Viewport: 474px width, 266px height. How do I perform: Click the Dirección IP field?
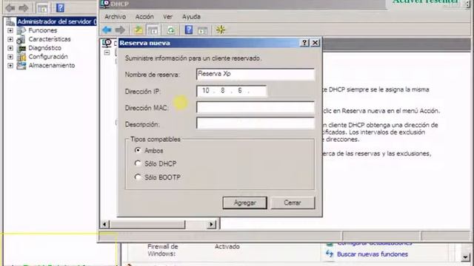pyautogui.click(x=232, y=91)
